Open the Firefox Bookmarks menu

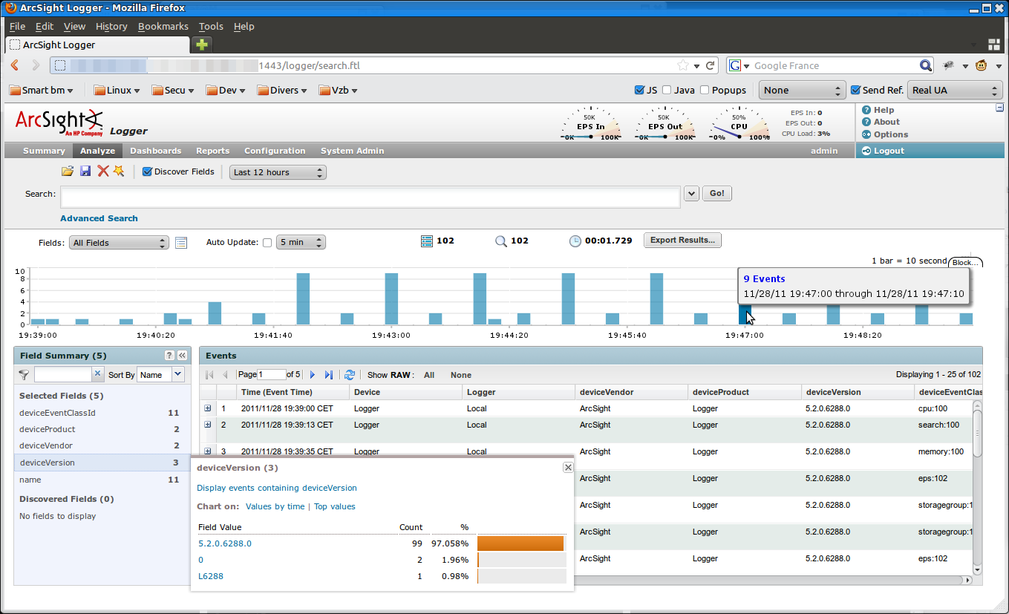click(163, 26)
